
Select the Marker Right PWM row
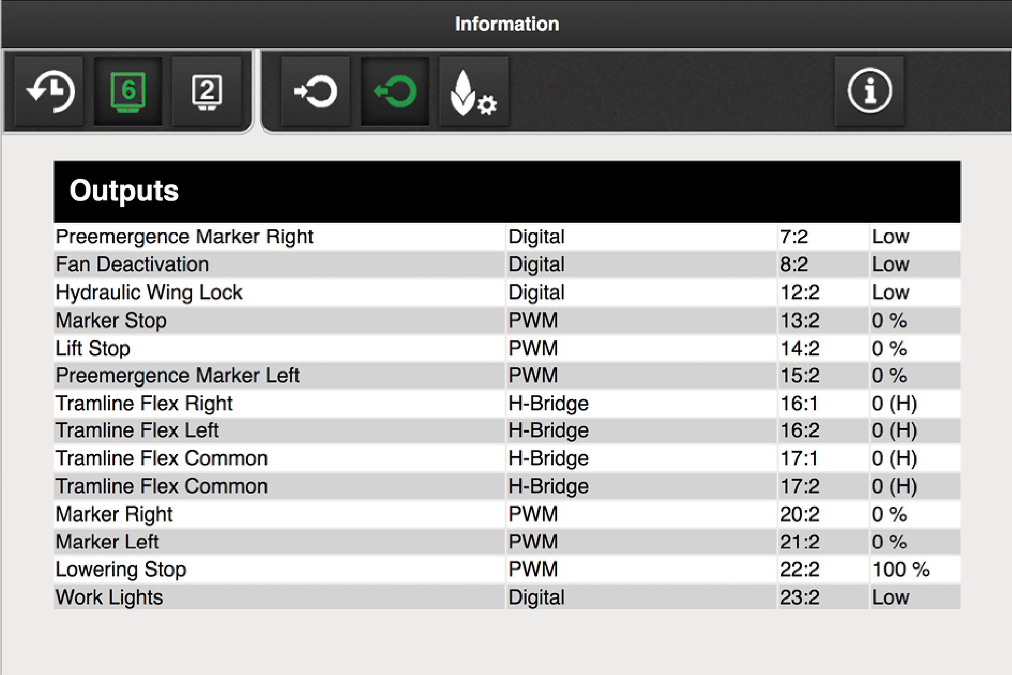[x=114, y=514]
